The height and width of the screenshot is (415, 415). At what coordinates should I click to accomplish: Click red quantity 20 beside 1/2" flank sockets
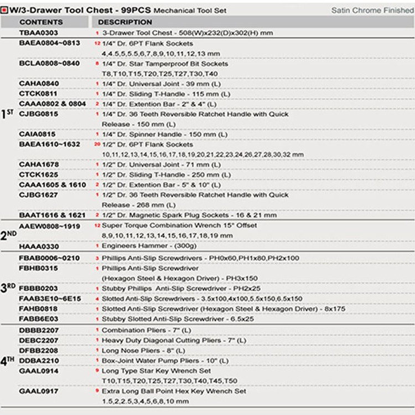(97, 144)
